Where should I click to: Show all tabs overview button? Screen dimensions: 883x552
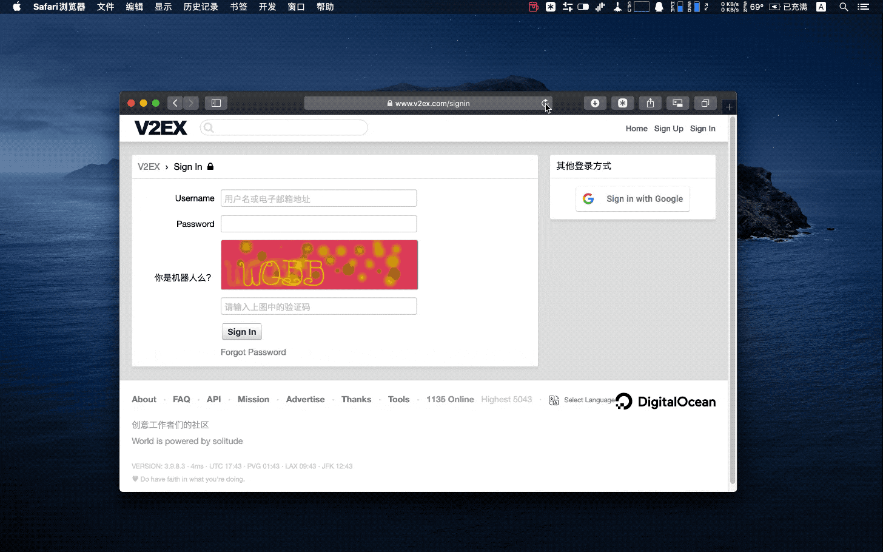tap(705, 103)
